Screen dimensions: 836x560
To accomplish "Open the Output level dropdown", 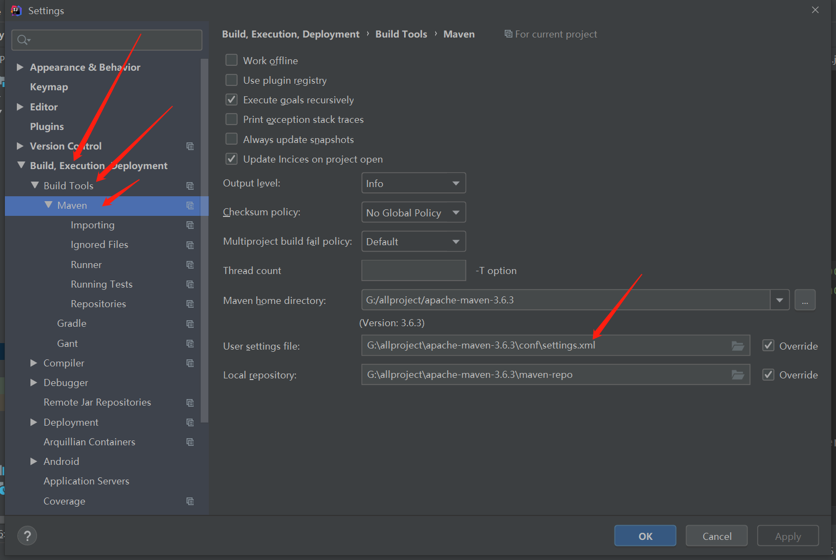I will 413,183.
